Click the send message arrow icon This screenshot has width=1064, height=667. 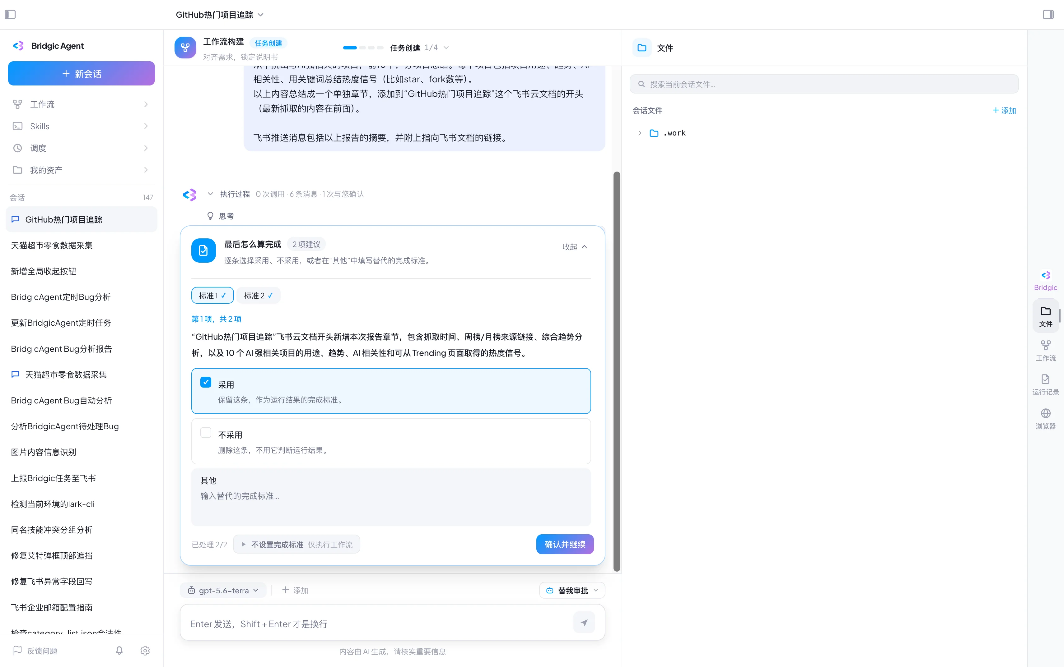pos(584,623)
